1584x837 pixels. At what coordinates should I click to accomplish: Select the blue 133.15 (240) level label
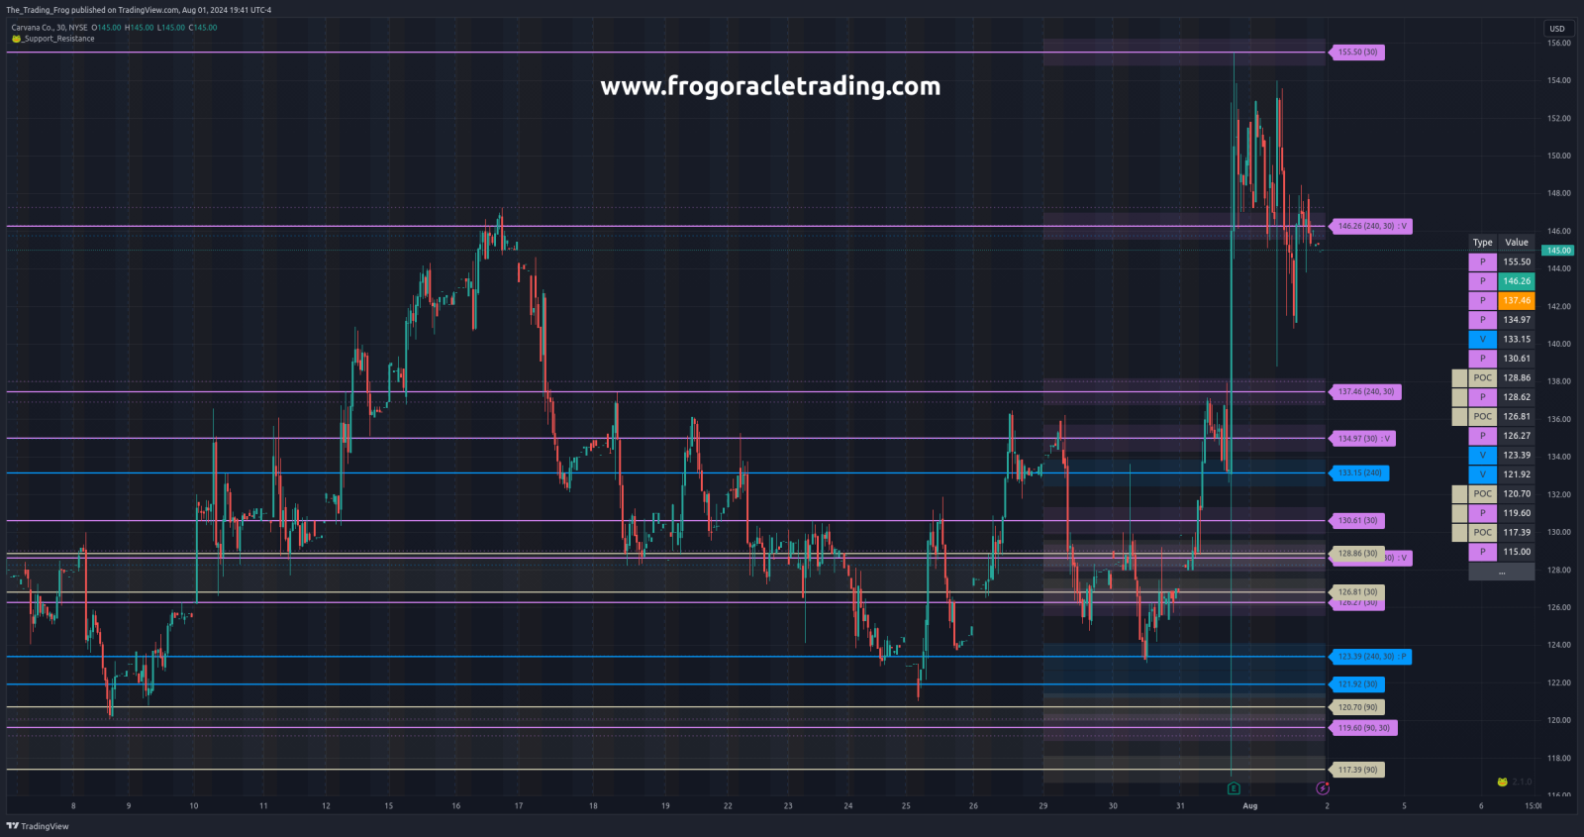click(1359, 473)
